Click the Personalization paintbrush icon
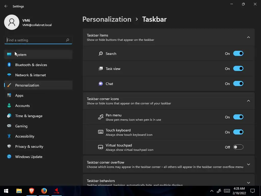 coord(9,85)
